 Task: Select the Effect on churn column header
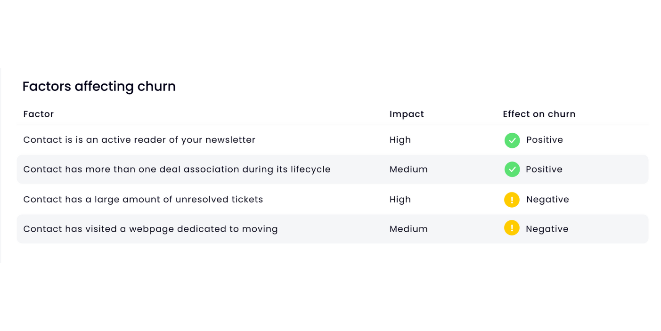(x=539, y=114)
